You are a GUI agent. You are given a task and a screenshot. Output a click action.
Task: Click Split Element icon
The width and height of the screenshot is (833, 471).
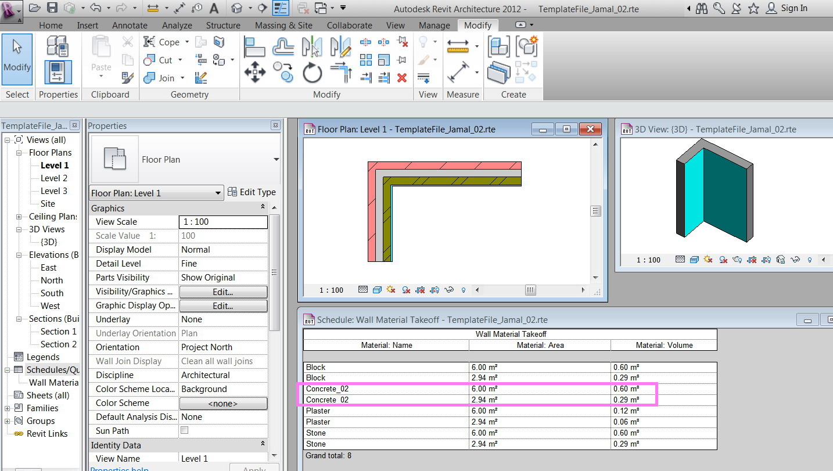pyautogui.click(x=366, y=42)
